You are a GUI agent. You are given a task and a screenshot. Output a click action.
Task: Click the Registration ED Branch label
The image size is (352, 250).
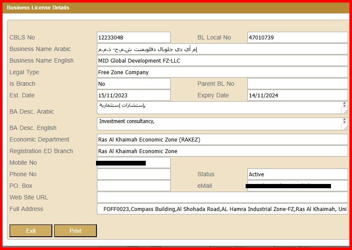click(41, 151)
